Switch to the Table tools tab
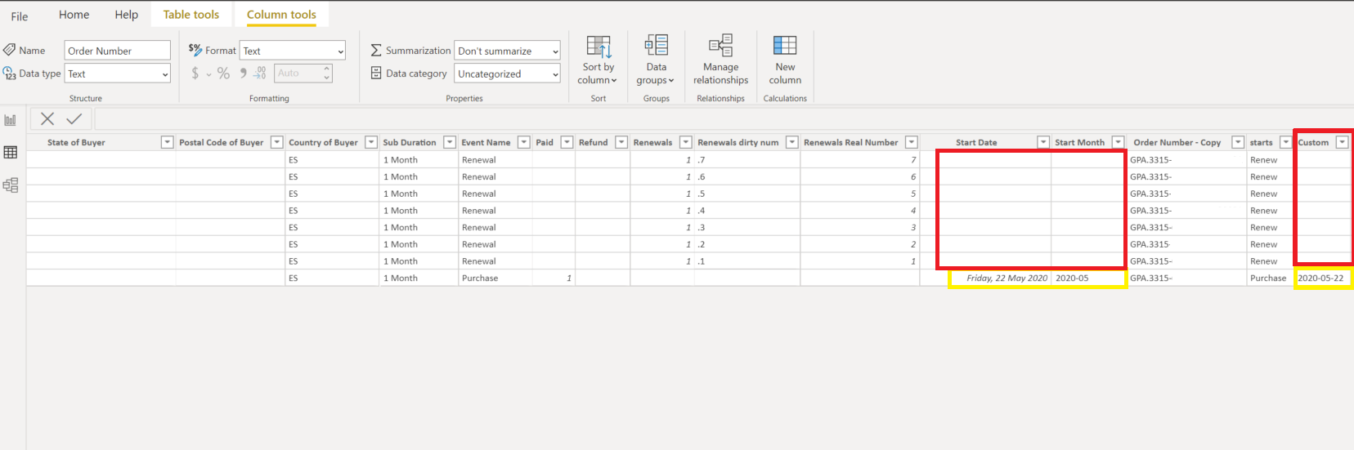Viewport: 1354px width, 450px height. (191, 15)
